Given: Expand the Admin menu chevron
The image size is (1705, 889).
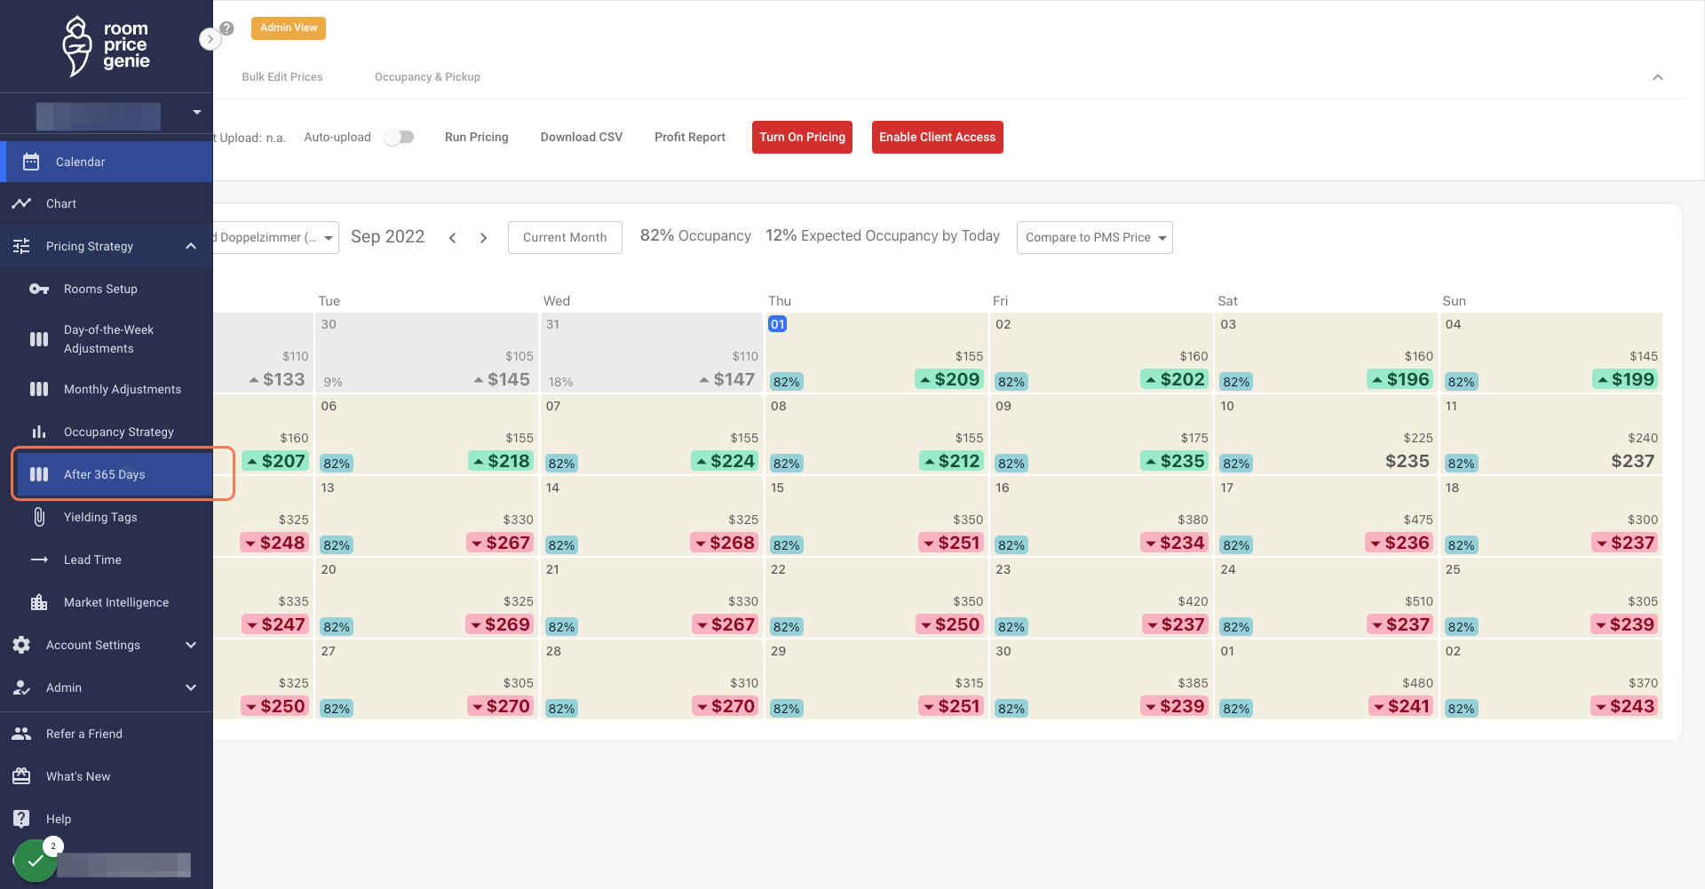Looking at the screenshot, I should tap(191, 687).
